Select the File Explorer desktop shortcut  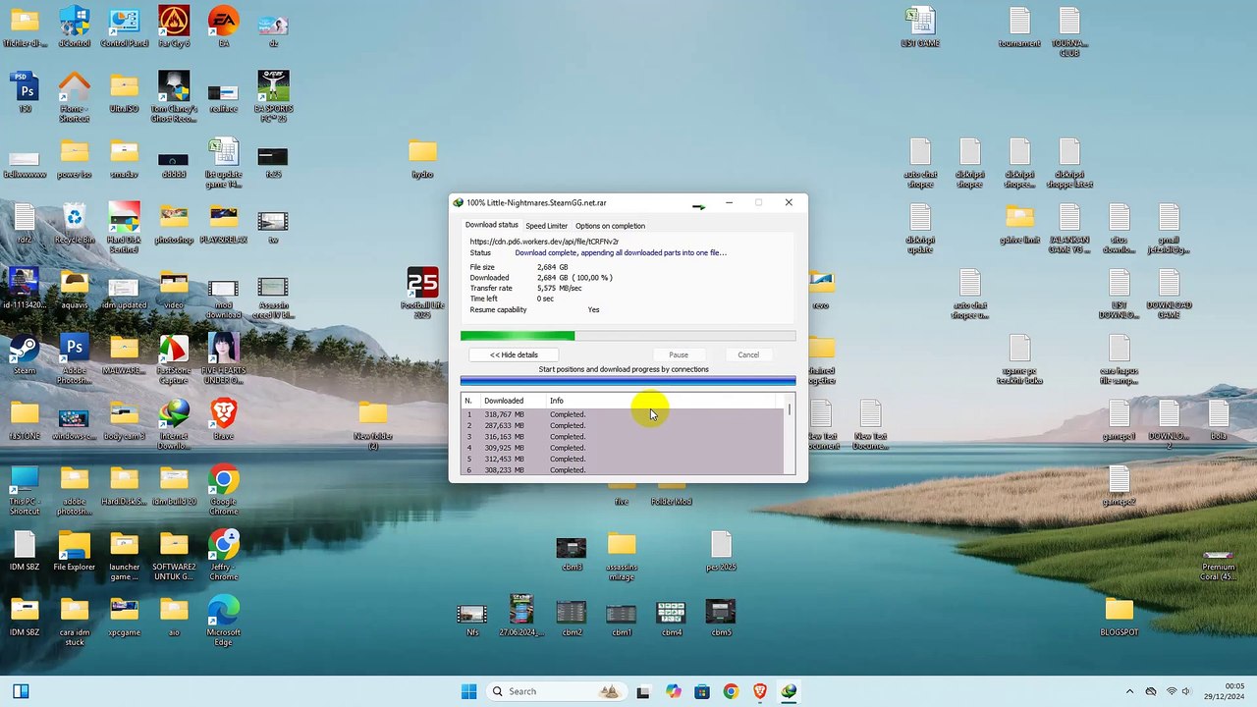coord(75,551)
